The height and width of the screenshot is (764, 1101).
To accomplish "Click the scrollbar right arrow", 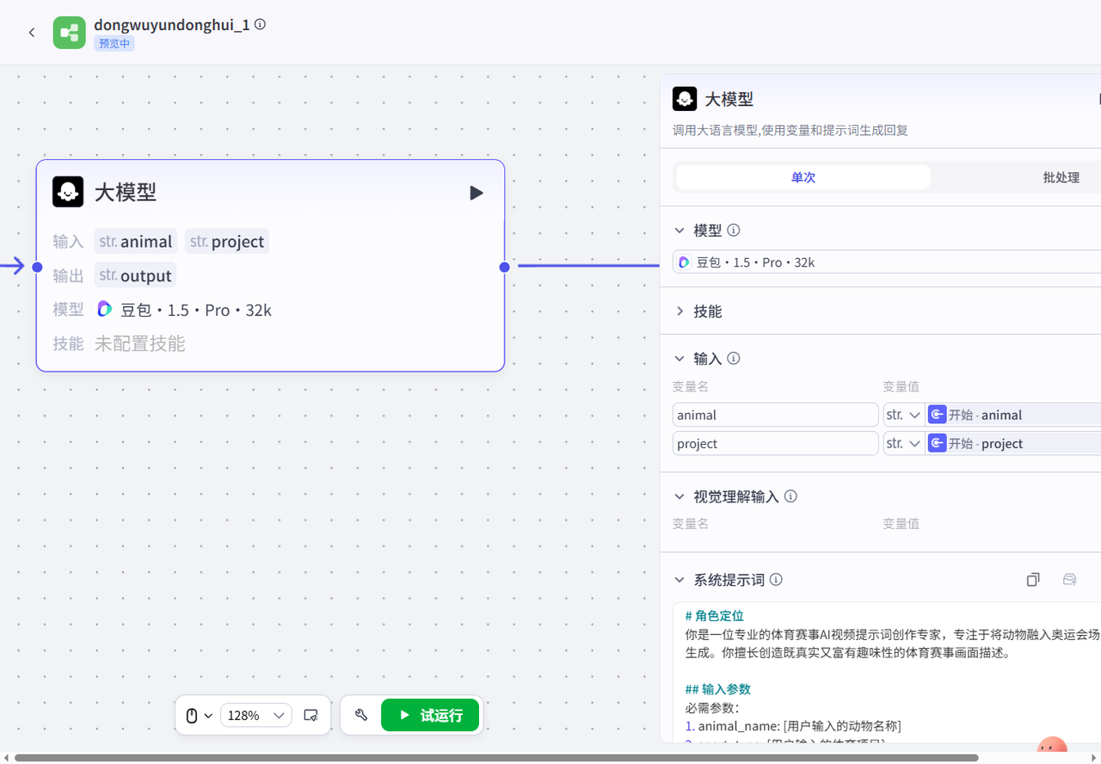I will click(1096, 758).
